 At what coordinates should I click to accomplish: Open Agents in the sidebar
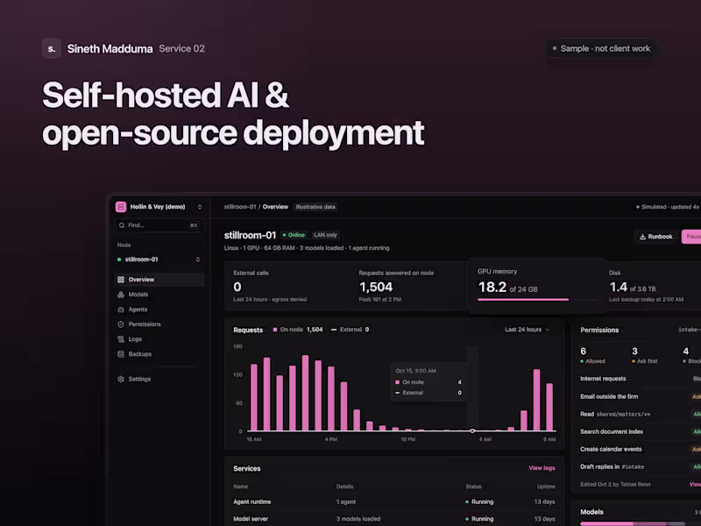(x=159, y=309)
